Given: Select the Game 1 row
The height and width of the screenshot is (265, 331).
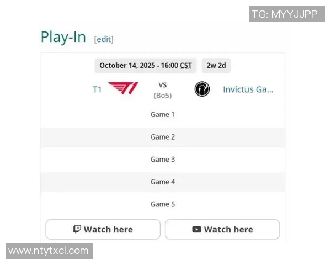Looking at the screenshot, I should coord(163,115).
